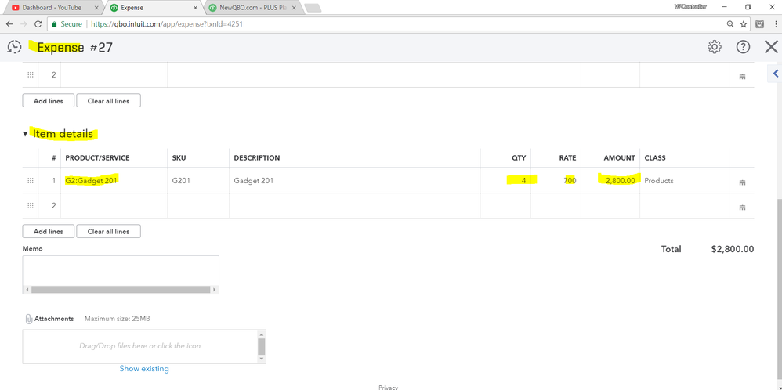Click the Secure padlock site info
This screenshot has width=782, height=390.
[x=67, y=24]
